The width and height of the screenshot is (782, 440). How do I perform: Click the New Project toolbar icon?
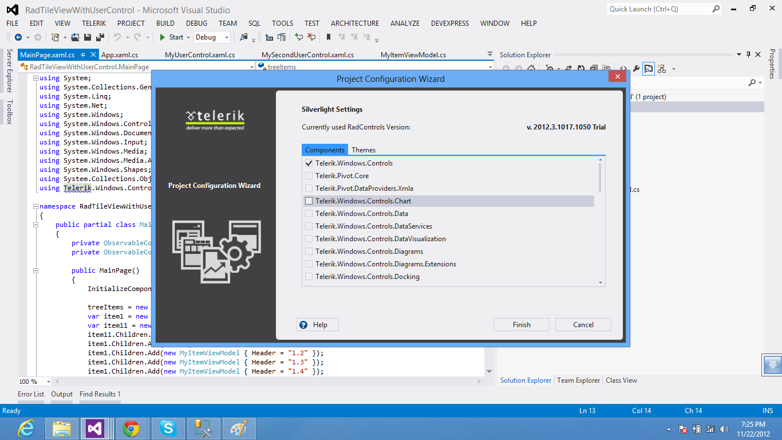[55, 37]
